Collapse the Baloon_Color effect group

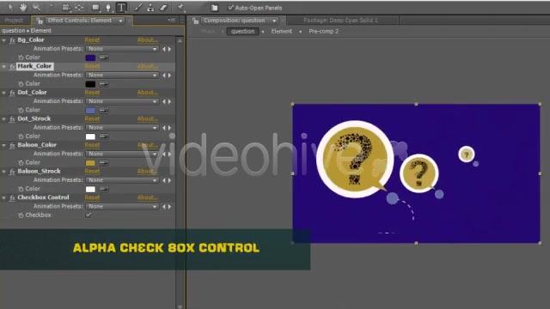click(3, 145)
